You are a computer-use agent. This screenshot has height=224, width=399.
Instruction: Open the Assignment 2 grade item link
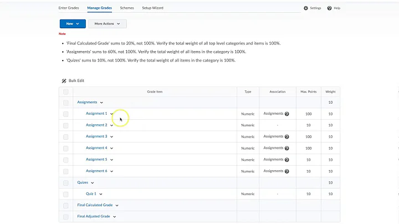pyautogui.click(x=96, y=125)
